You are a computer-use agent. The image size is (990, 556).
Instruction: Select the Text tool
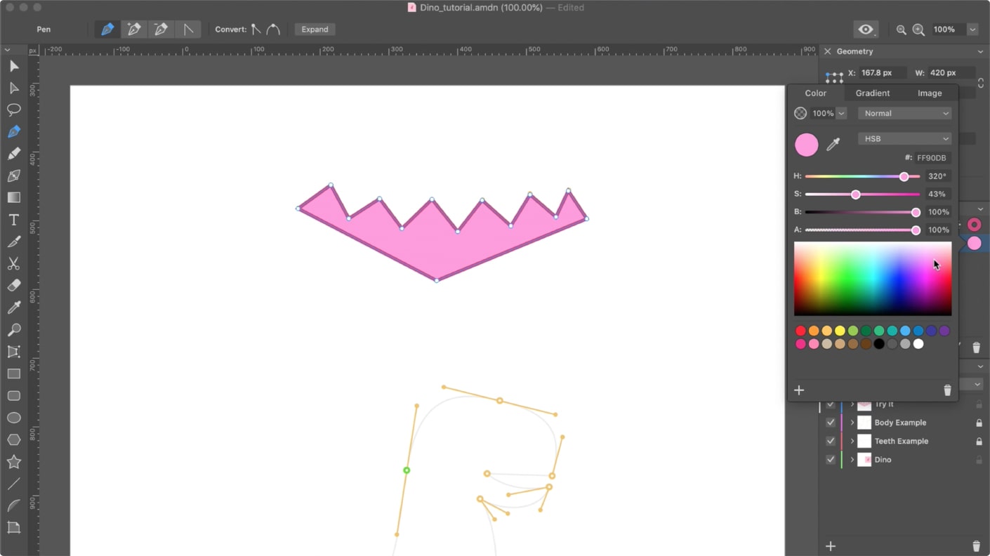(13, 220)
